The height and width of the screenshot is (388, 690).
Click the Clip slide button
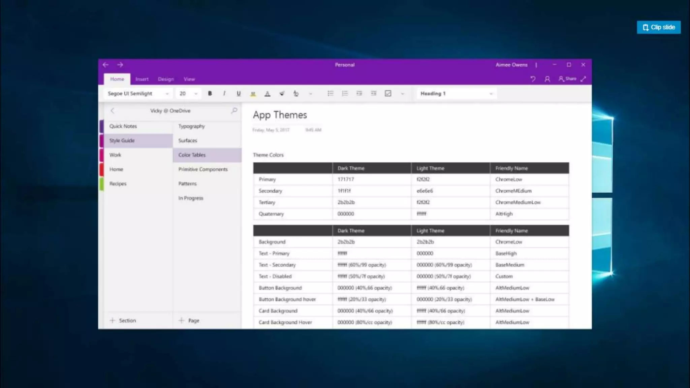pyautogui.click(x=659, y=27)
